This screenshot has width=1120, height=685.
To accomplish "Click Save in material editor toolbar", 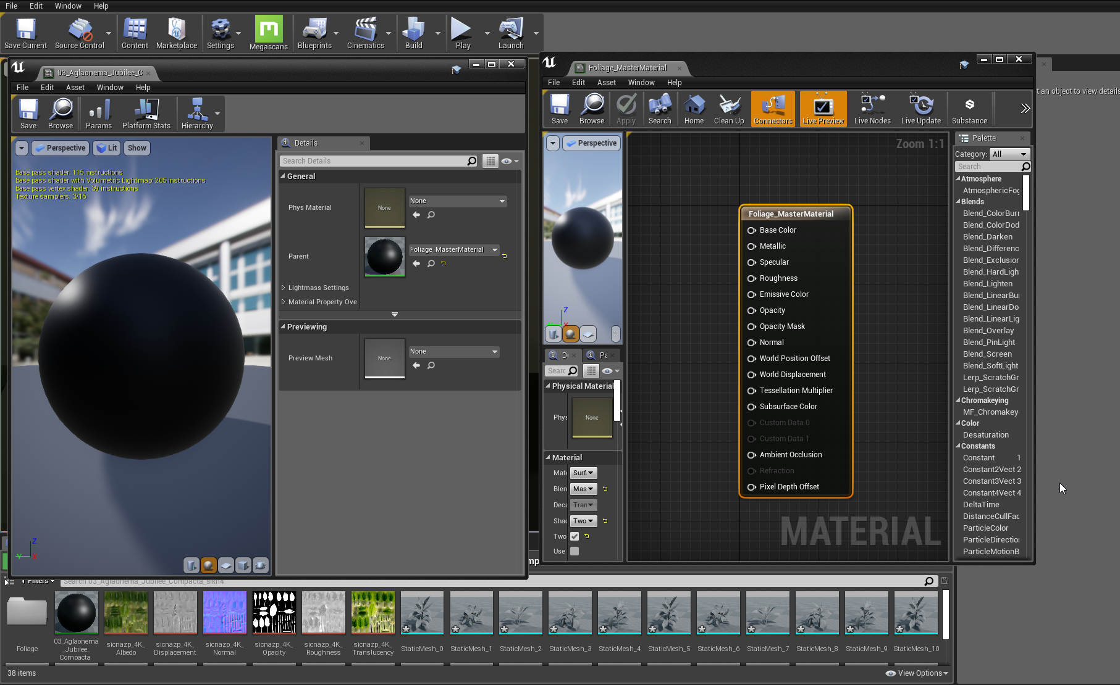I will pos(560,109).
